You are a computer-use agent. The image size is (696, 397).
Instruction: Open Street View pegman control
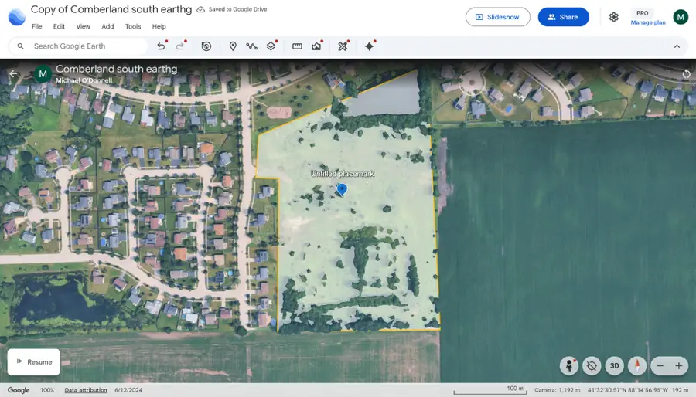pos(570,365)
